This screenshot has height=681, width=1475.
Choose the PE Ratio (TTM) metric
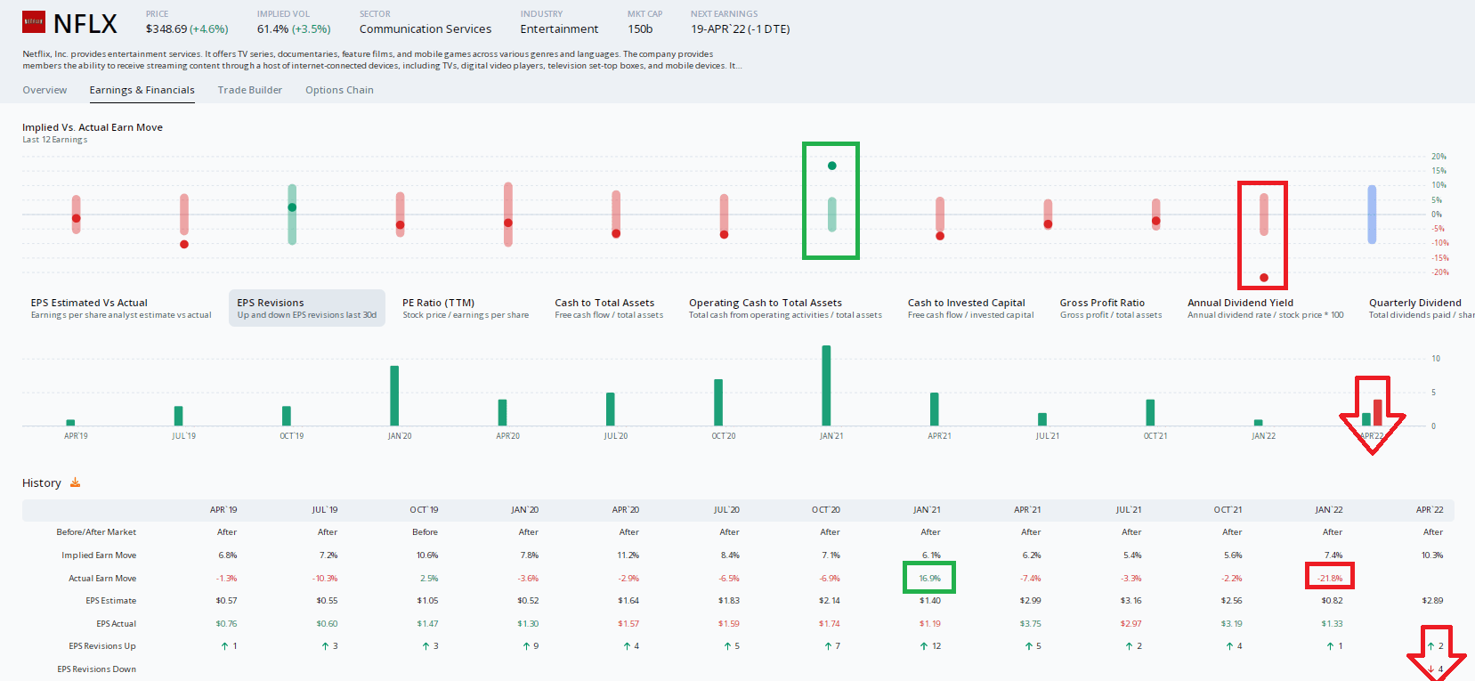[466, 308]
